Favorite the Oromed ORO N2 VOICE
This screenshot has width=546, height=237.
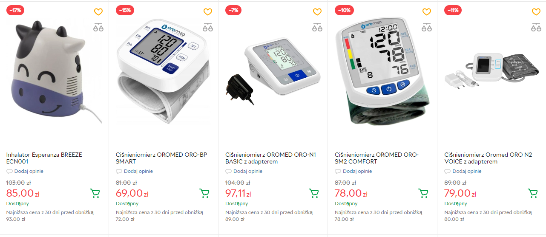(x=536, y=12)
